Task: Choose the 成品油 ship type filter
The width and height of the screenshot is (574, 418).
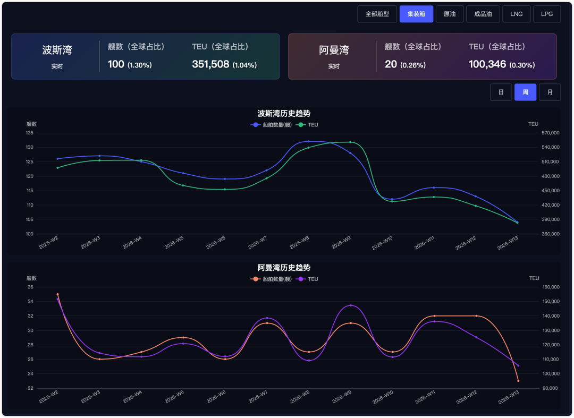Action: coord(483,14)
